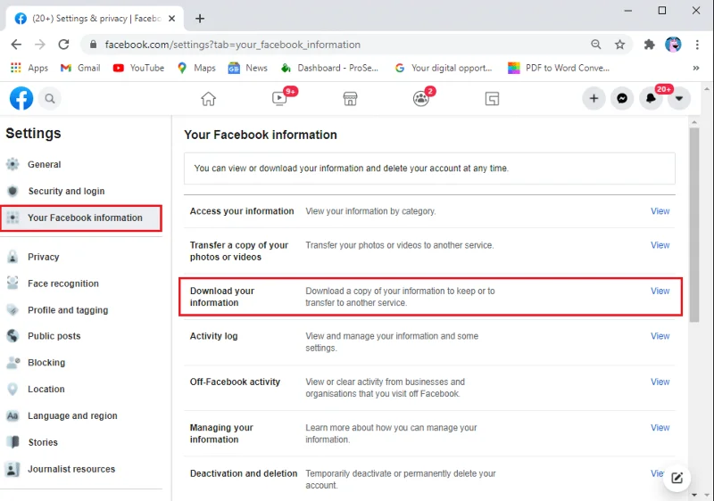Click the Chrome profile avatar
The height and width of the screenshot is (501, 714).
pos(673,44)
